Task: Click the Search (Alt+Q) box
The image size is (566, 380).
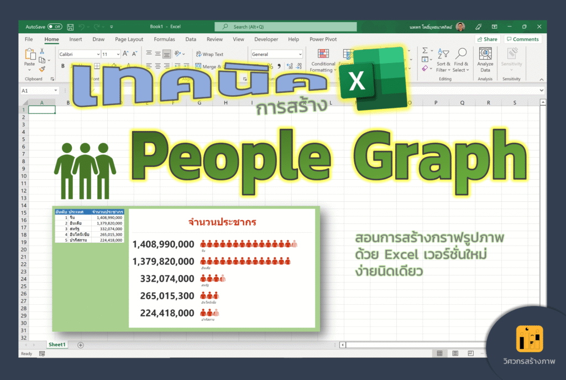Action: [286, 27]
